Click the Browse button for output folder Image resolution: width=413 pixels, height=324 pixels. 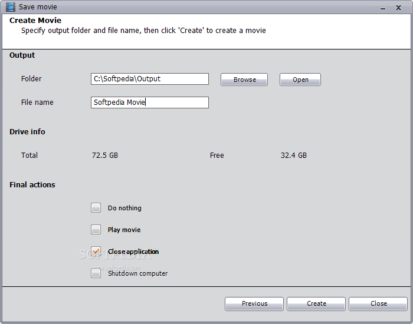coord(244,80)
